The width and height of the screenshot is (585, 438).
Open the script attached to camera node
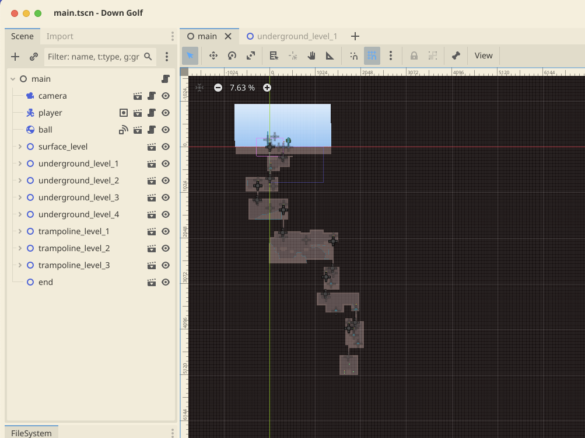(152, 96)
